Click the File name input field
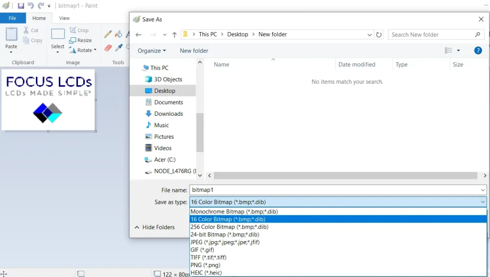Viewport: 490px width, 277px height. coord(335,190)
